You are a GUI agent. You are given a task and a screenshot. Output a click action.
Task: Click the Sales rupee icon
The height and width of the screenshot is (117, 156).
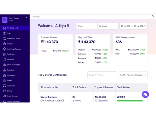(x=4, y=33)
